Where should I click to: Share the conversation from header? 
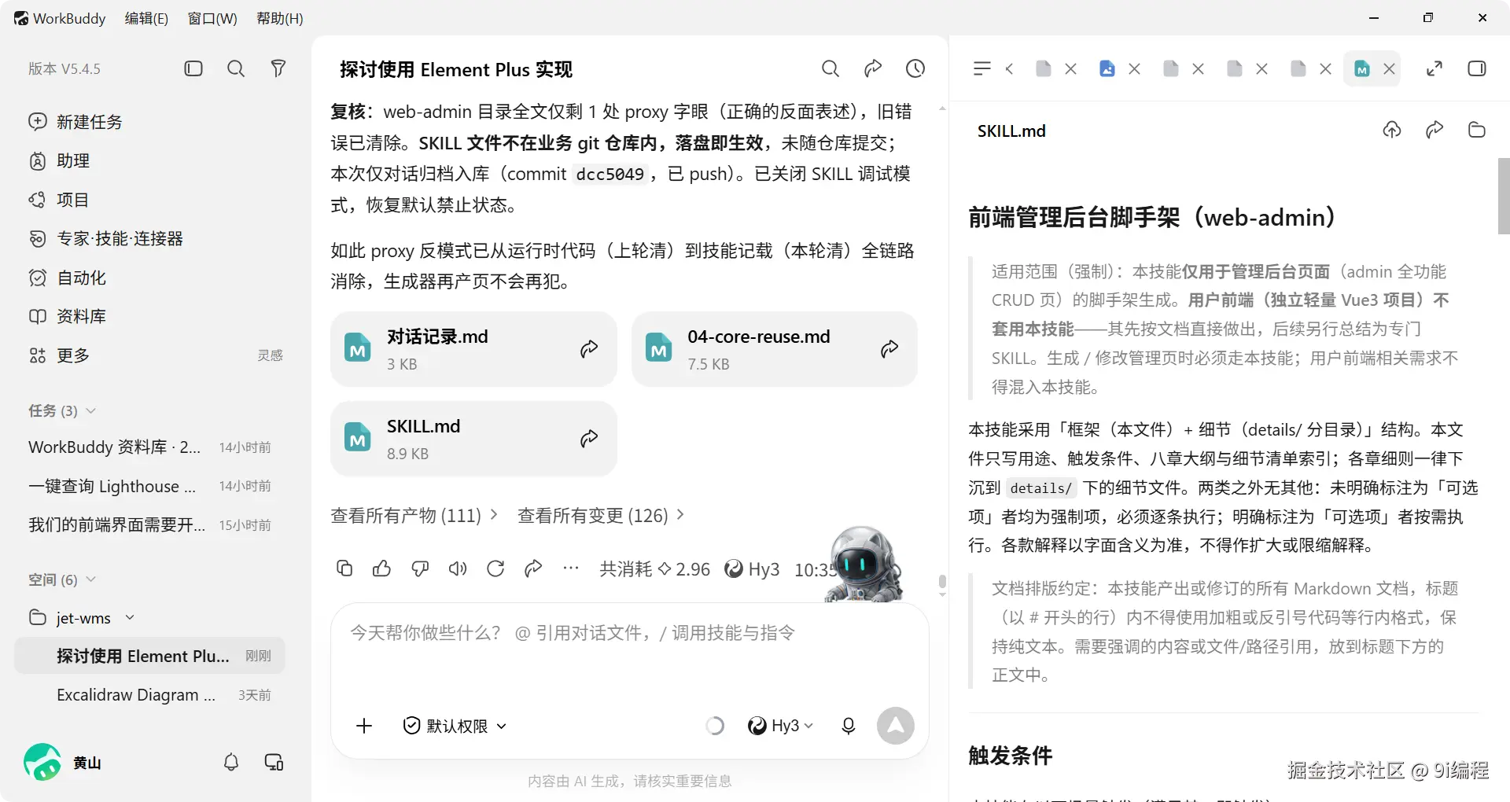pos(873,68)
